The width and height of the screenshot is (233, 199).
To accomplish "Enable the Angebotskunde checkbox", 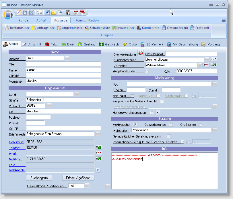I will click(x=147, y=71).
